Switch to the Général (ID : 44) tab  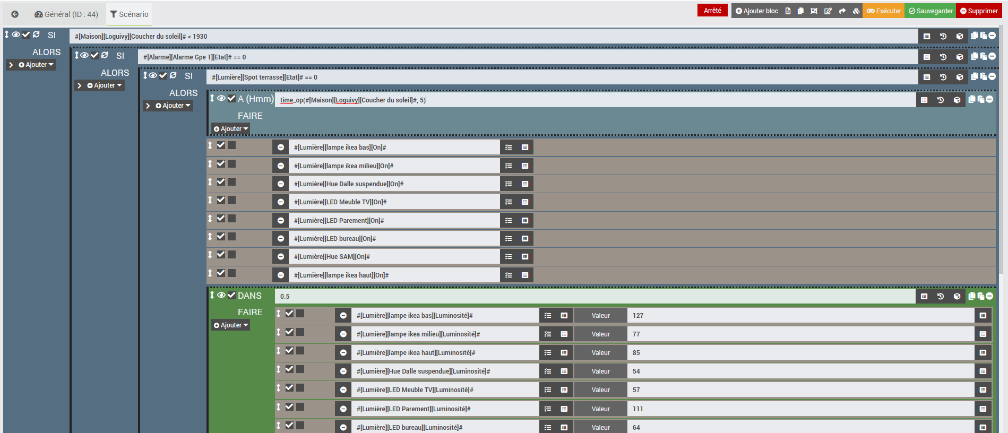coord(66,14)
